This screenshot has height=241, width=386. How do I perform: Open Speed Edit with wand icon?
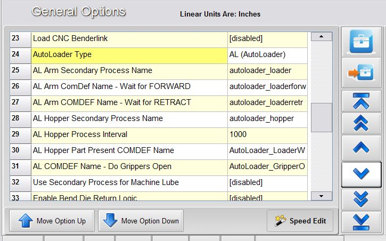pos(300,221)
